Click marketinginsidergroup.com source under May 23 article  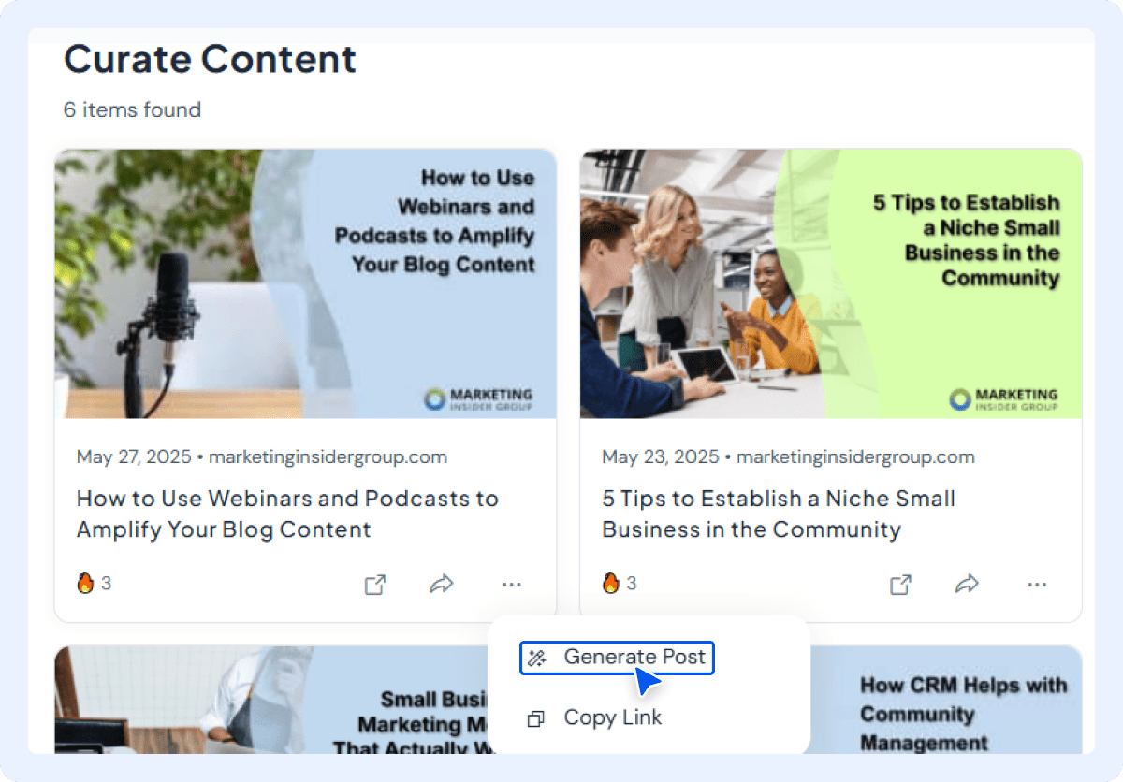pos(854,457)
